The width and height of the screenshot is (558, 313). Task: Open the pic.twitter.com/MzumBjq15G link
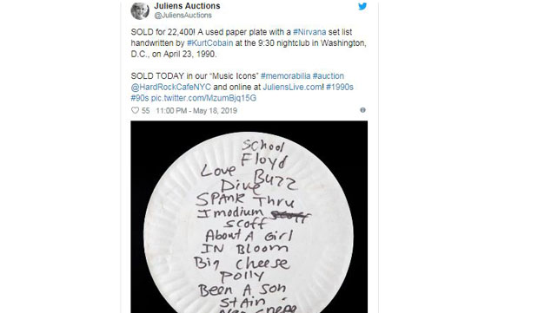203,98
